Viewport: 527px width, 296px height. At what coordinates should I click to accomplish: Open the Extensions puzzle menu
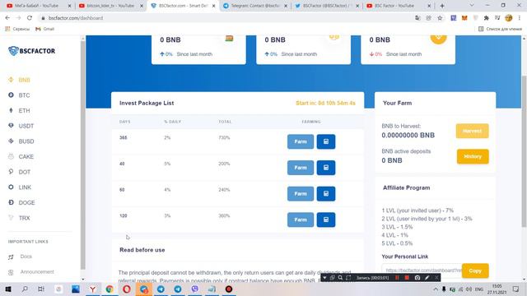(486, 18)
